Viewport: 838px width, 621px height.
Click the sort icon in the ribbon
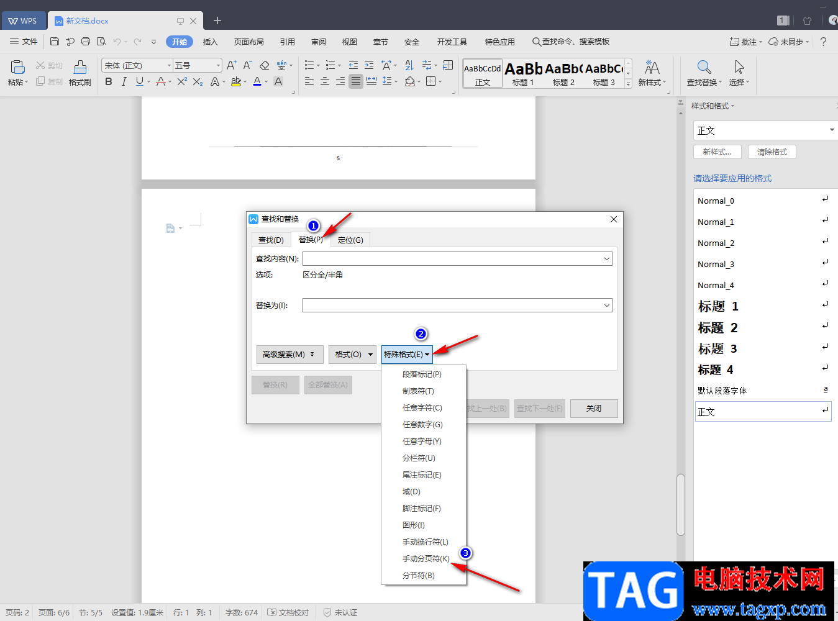pos(409,65)
